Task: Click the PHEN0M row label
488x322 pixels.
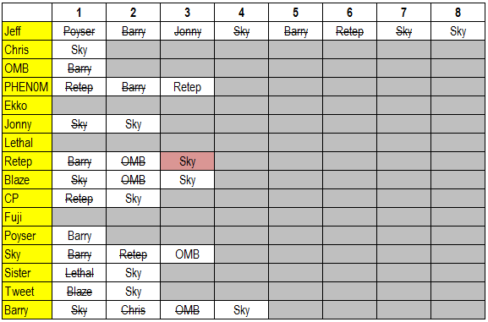Action: pyautogui.click(x=27, y=87)
